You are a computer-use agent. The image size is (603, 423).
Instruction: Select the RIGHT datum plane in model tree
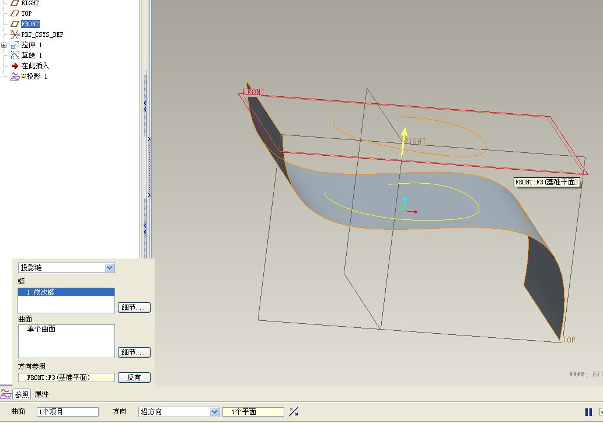(x=30, y=3)
